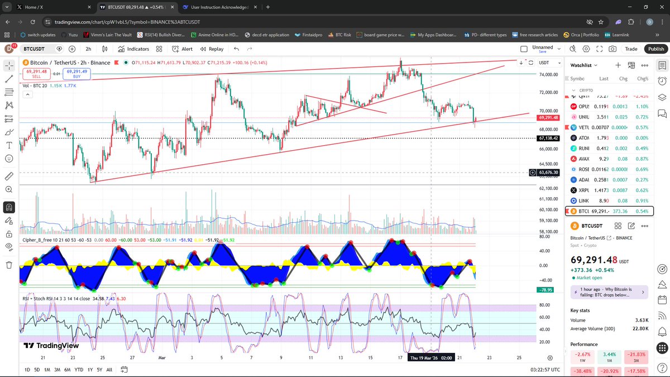Toggle magnet mode for drawings
The width and height of the screenshot is (670, 377).
click(9, 207)
